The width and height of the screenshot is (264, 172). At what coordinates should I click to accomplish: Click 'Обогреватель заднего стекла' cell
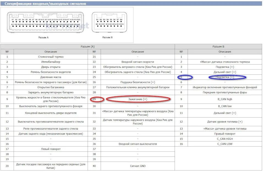[x=138, y=72]
